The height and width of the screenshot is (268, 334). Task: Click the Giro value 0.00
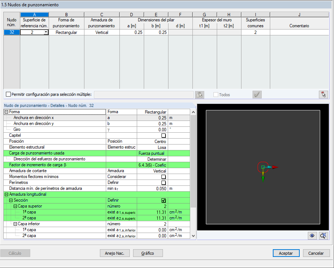pos(152,129)
